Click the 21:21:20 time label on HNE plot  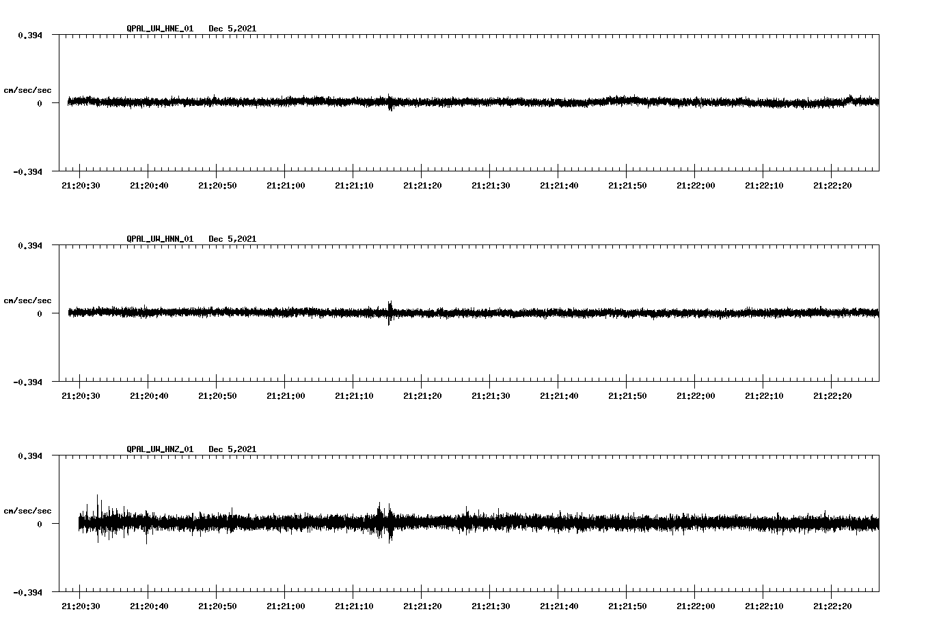coord(422,186)
